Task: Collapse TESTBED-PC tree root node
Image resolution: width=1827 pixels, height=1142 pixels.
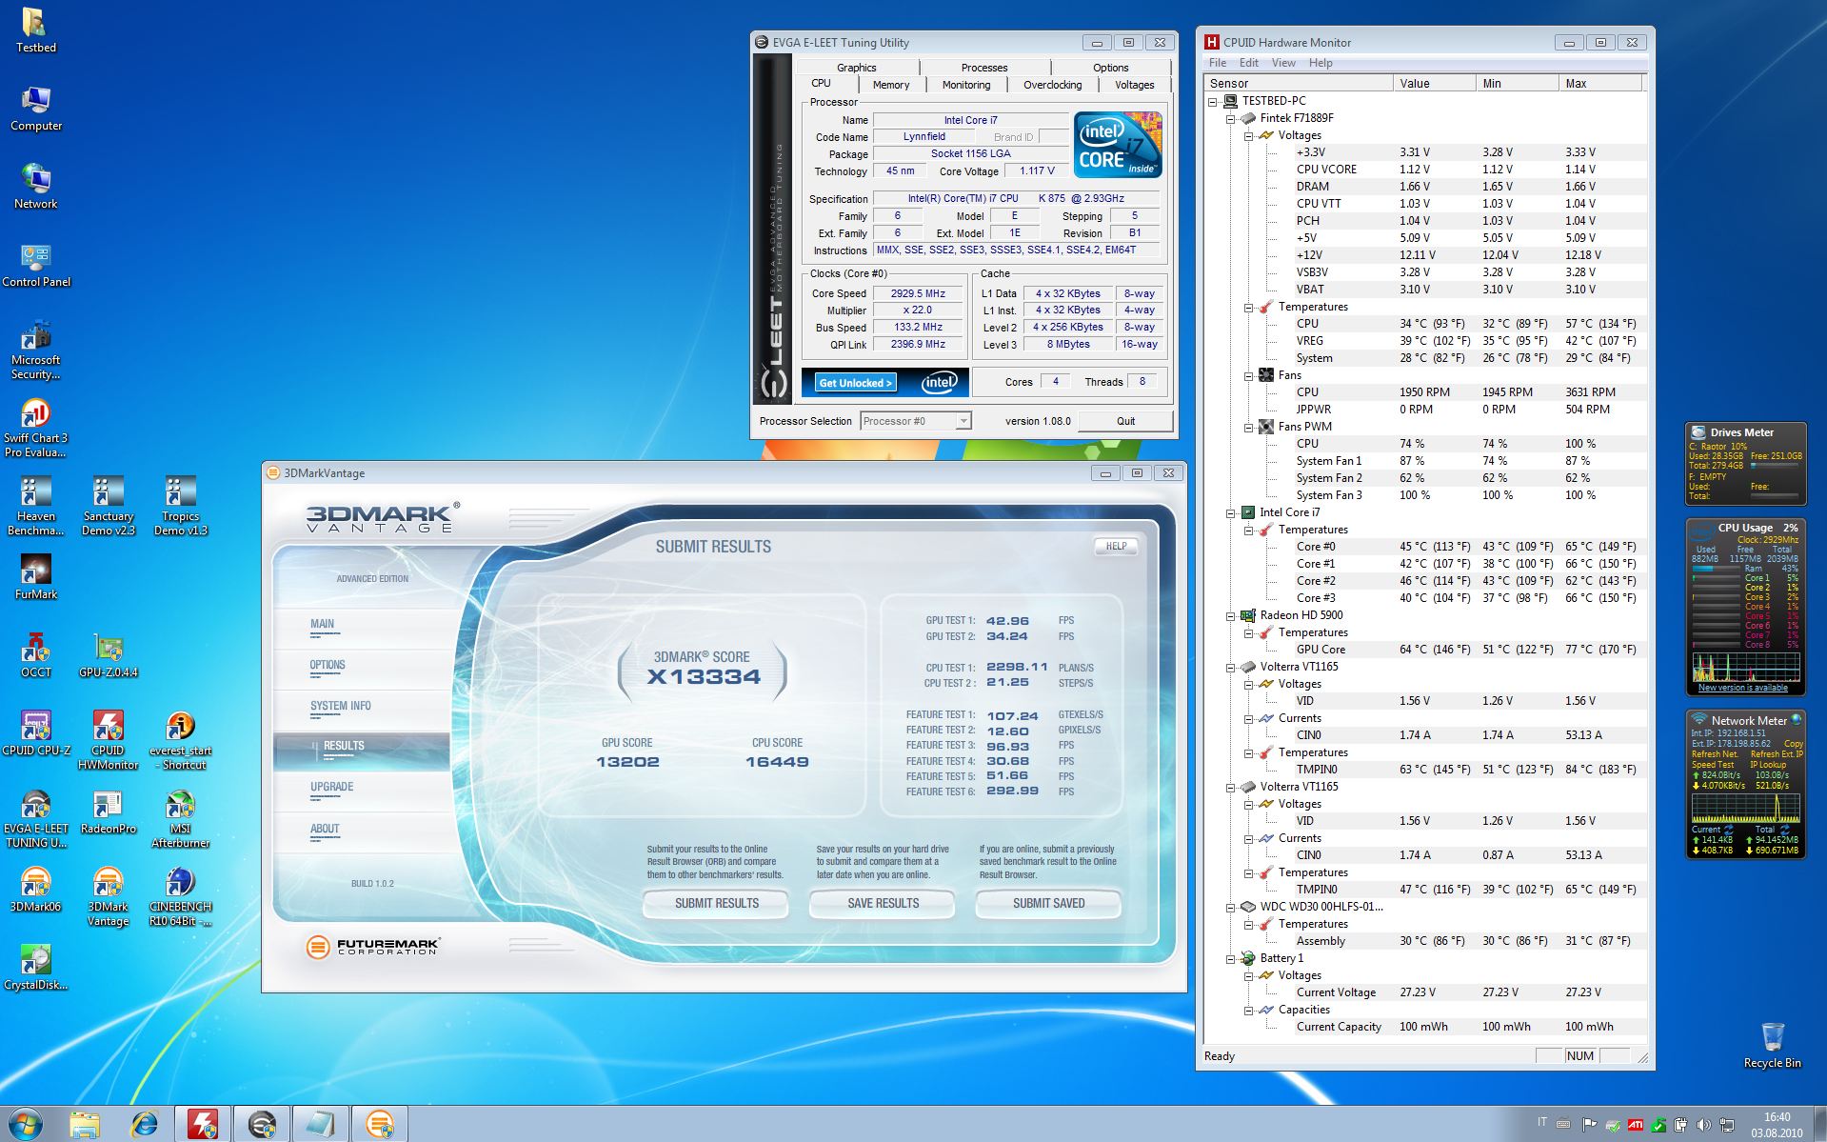Action: (x=1213, y=101)
